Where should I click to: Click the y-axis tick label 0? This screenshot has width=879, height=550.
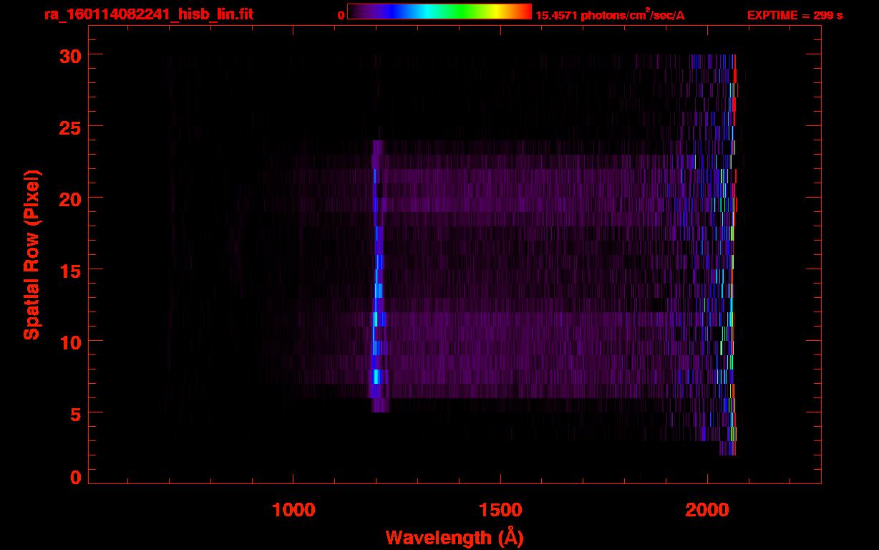[75, 478]
